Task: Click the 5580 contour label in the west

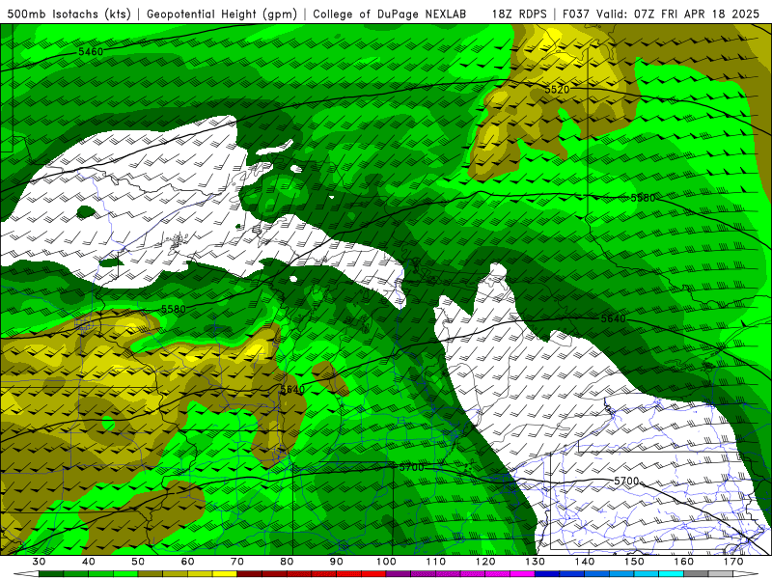Action: coord(174,309)
